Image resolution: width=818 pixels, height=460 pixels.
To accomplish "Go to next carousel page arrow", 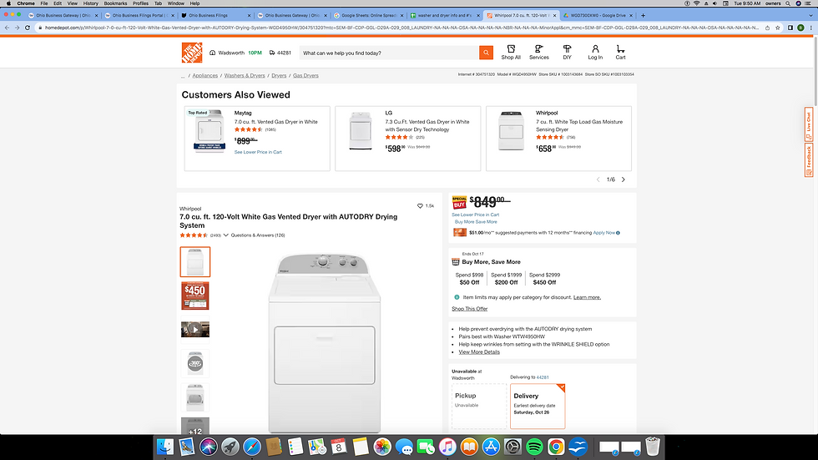I will [624, 179].
